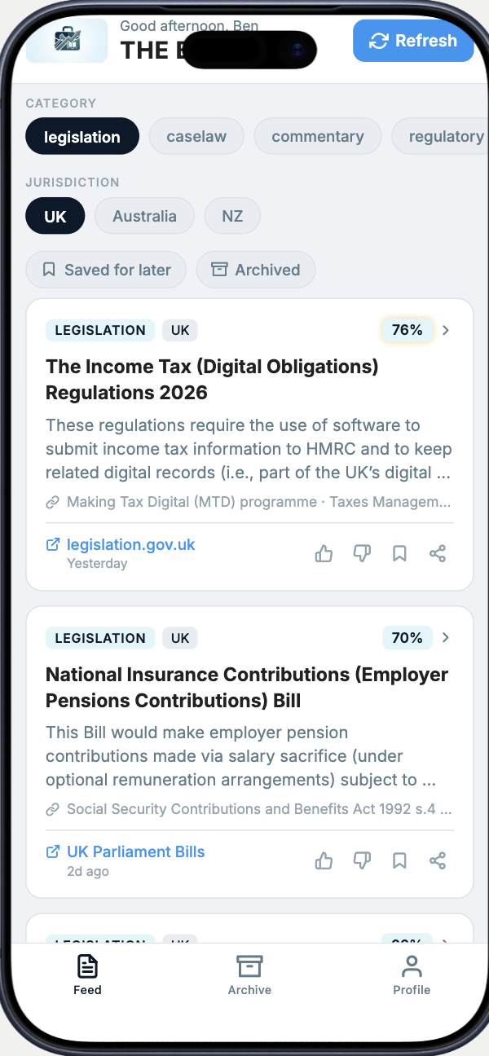
Task: Thumbs up the National Insurance Contributions Bill
Action: pos(324,861)
